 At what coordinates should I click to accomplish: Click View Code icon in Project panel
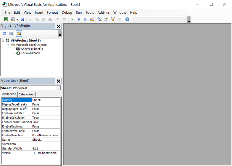(5, 34)
